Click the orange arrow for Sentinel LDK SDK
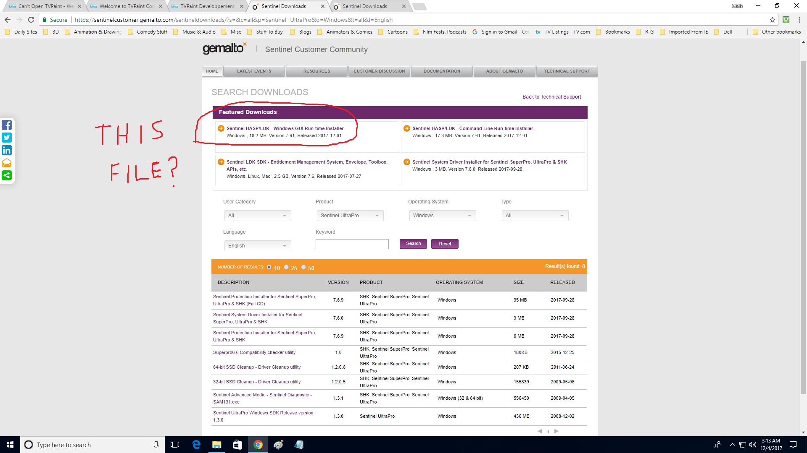This screenshot has width=807, height=453. [x=221, y=162]
